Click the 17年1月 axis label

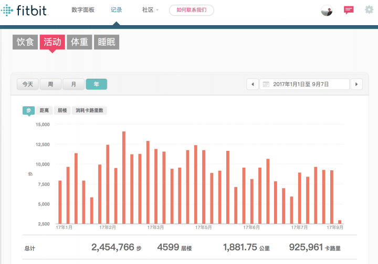click(x=64, y=227)
